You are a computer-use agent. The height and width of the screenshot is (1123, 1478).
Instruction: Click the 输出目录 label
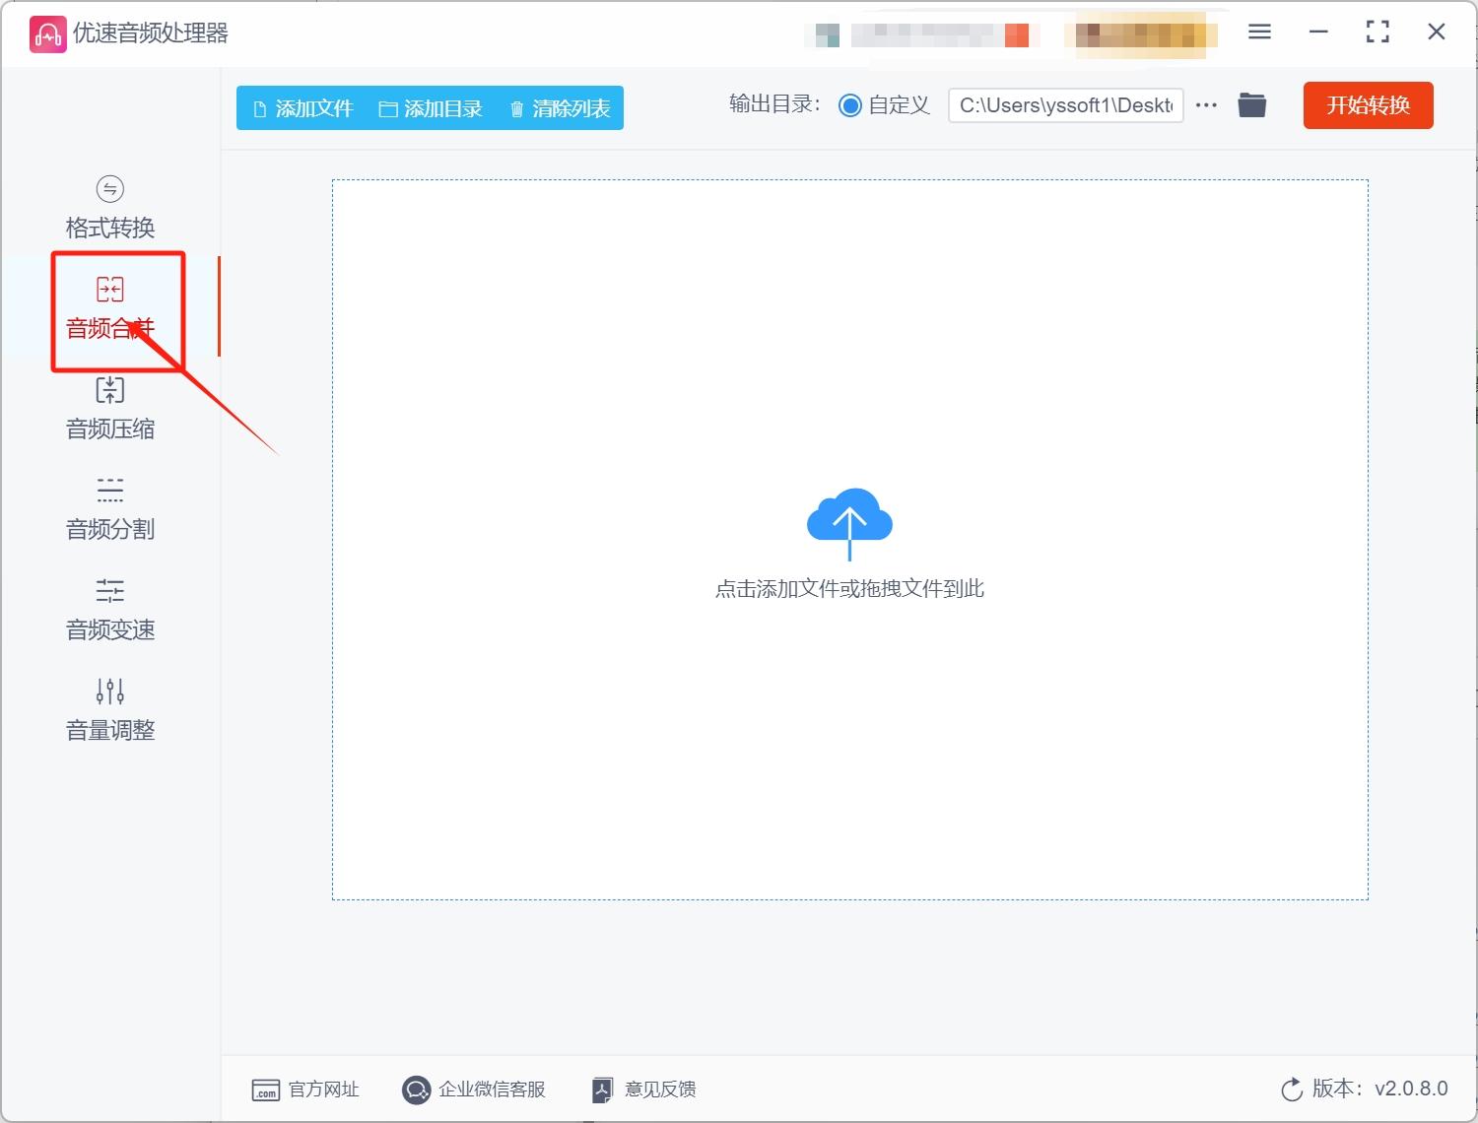coord(774,104)
